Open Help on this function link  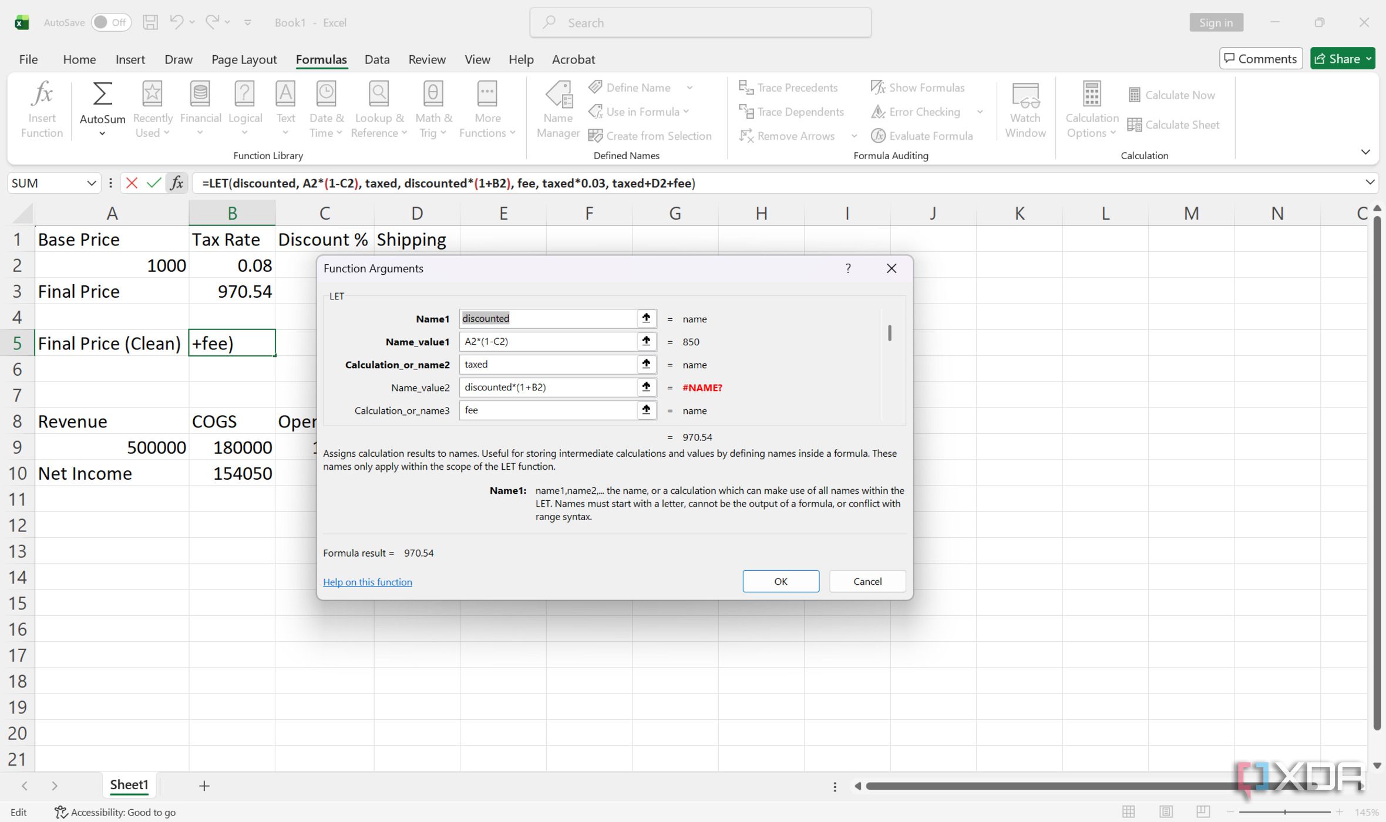point(368,582)
